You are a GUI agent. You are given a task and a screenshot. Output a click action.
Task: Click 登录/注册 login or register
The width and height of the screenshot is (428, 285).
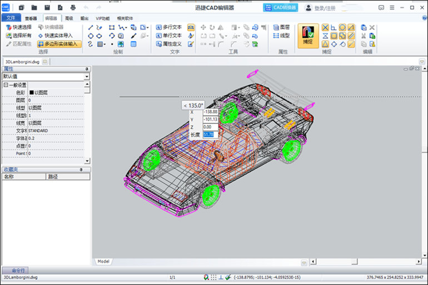pos(320,8)
